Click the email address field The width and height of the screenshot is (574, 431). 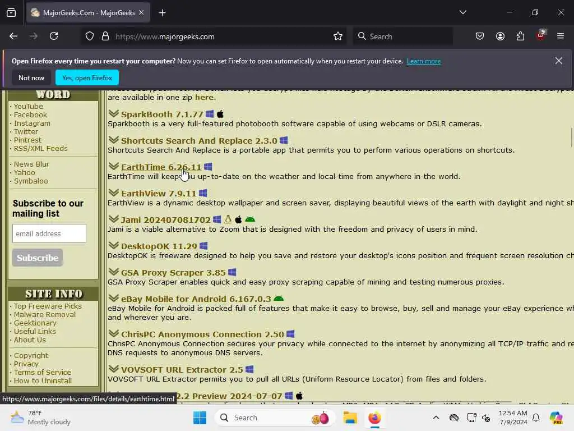click(x=49, y=233)
